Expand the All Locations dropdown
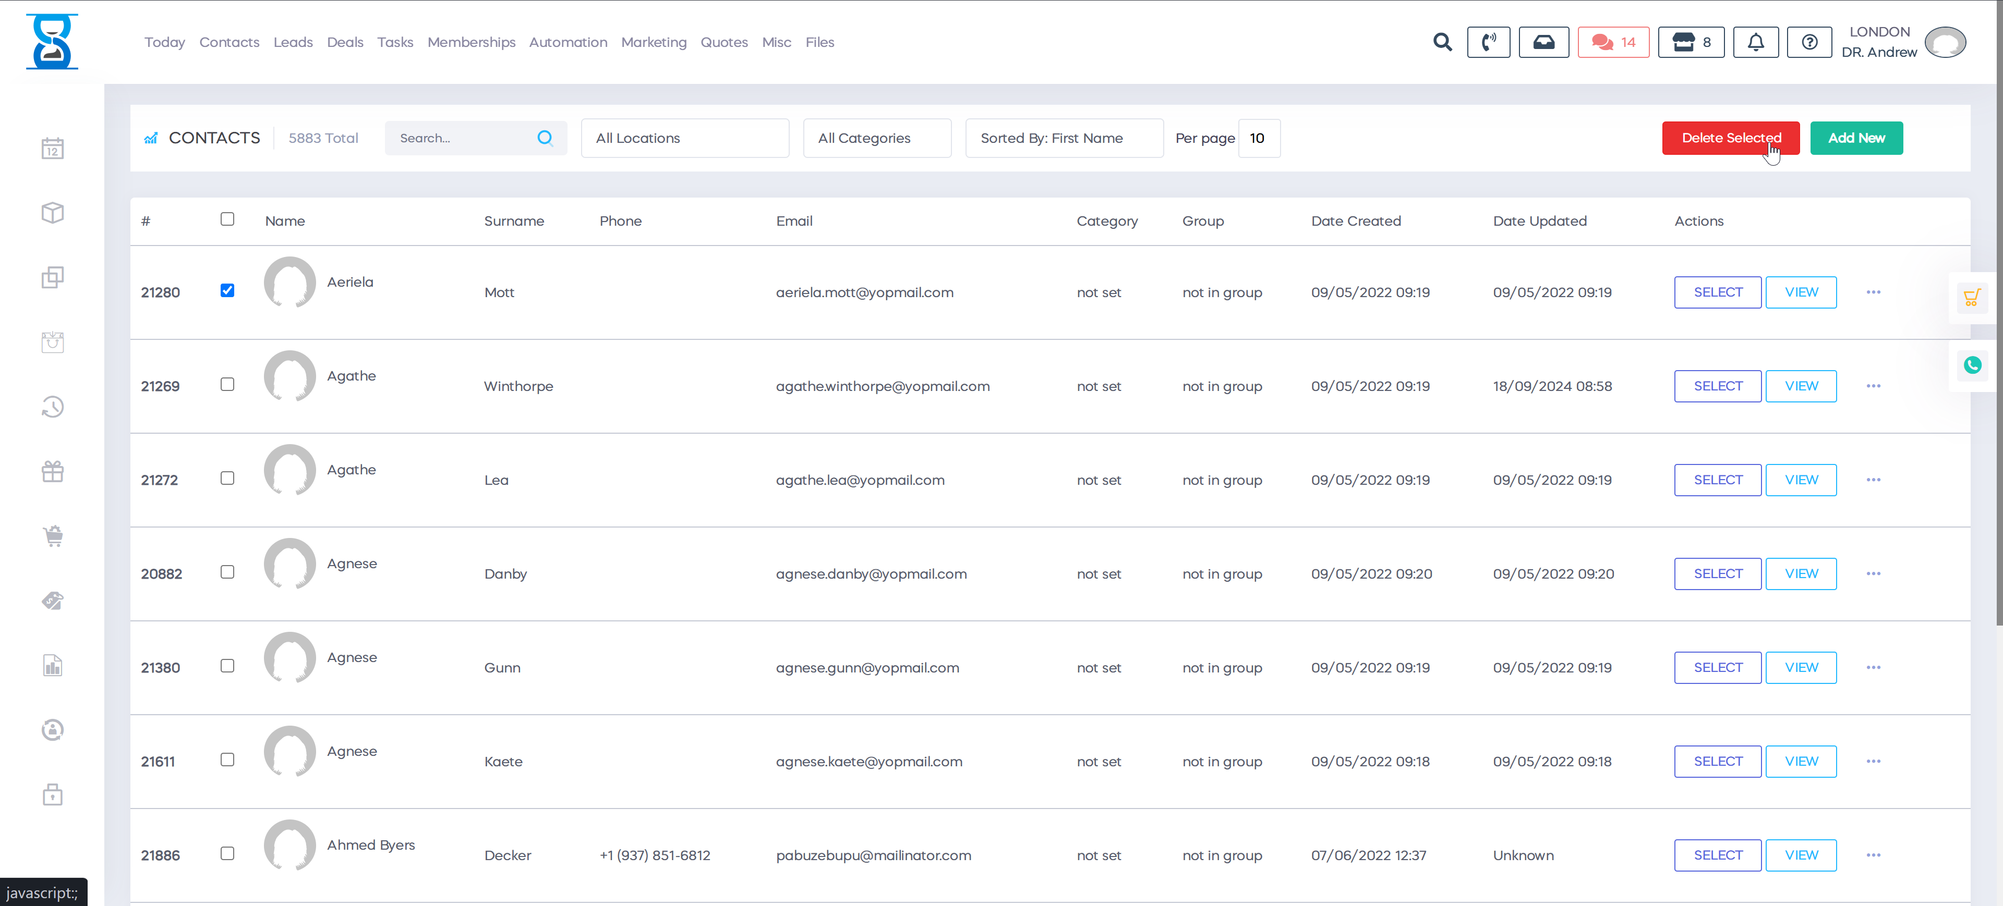 [x=684, y=138]
